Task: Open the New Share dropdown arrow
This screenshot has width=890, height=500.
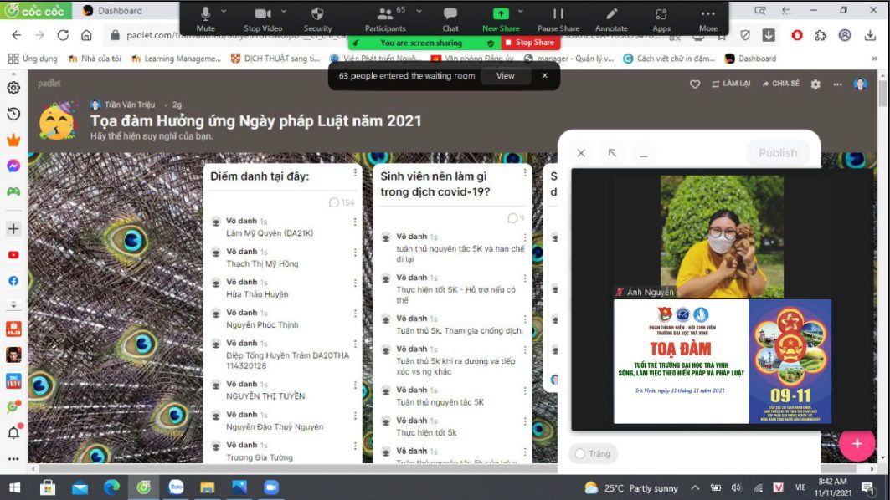Action: (x=521, y=12)
